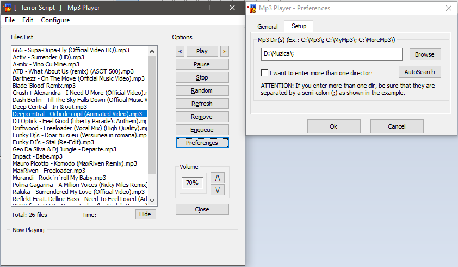Click the Mp3 Player app icon in Preferences title bar
Screen dimensions: 458x267
pyautogui.click(x=252, y=8)
